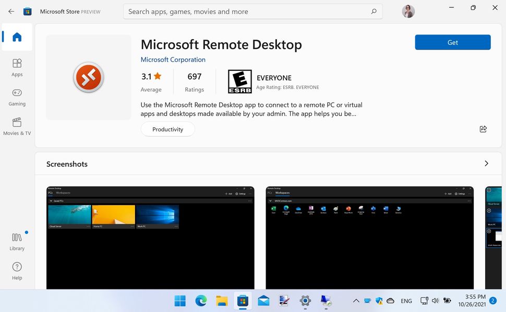Click the Microsoft Remote Desktop app logo
This screenshot has height=312, width=506.
88,77
